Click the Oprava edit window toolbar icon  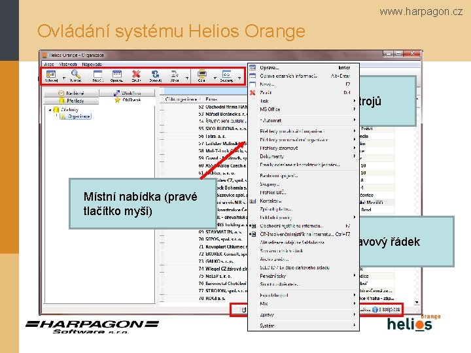(x=116, y=74)
